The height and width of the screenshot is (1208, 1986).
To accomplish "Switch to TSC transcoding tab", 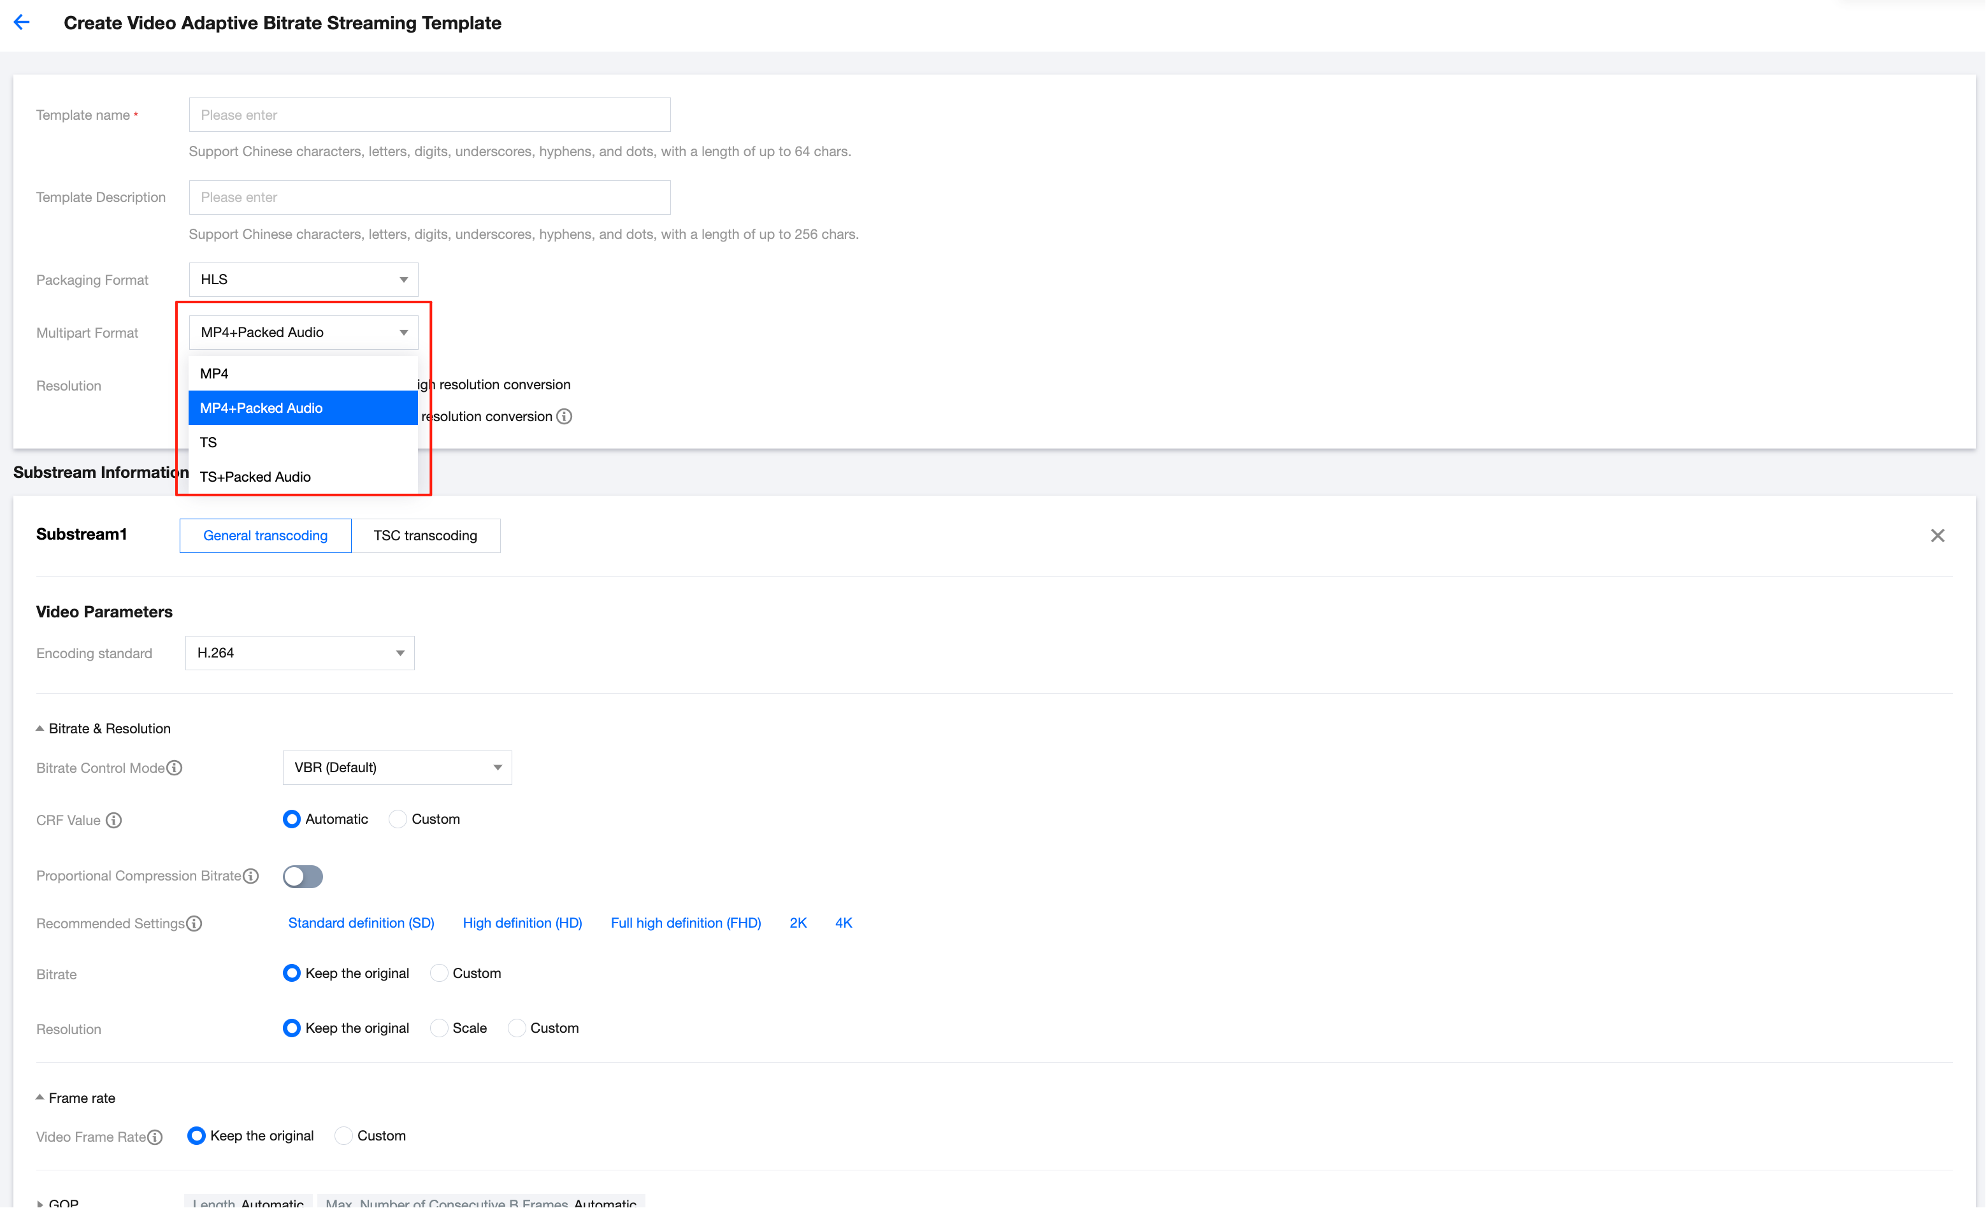I will pos(425,536).
